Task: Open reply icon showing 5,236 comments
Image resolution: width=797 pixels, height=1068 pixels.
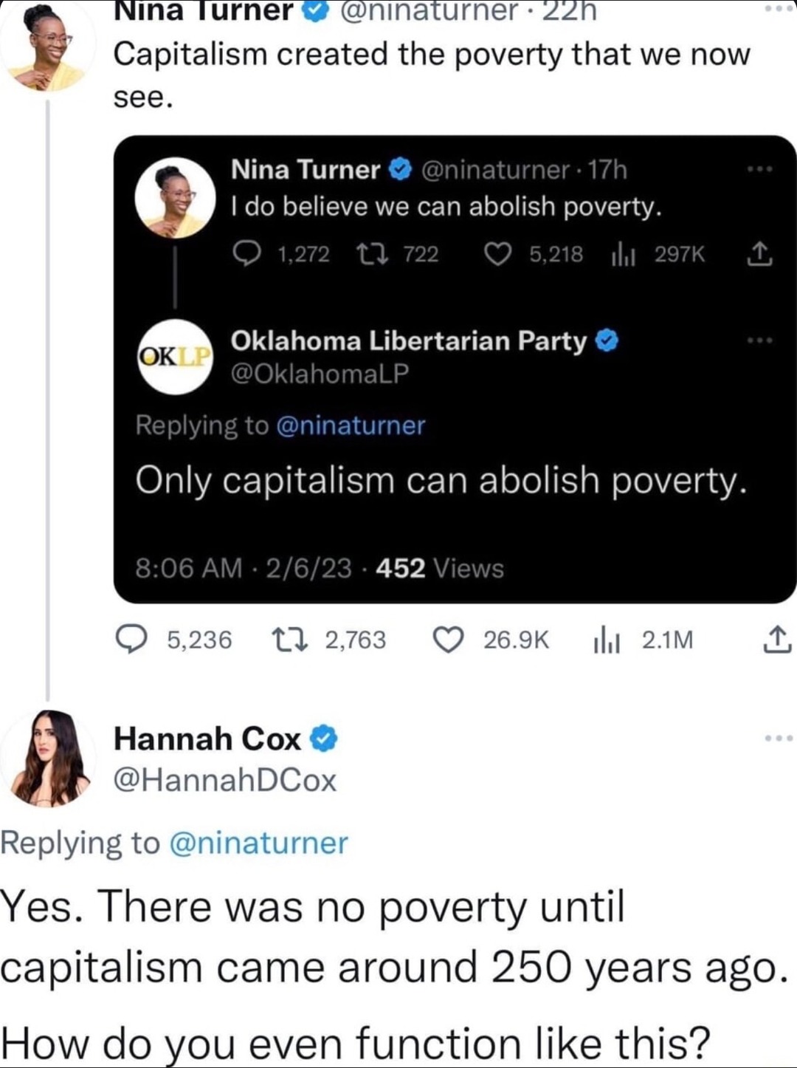Action: tap(132, 640)
